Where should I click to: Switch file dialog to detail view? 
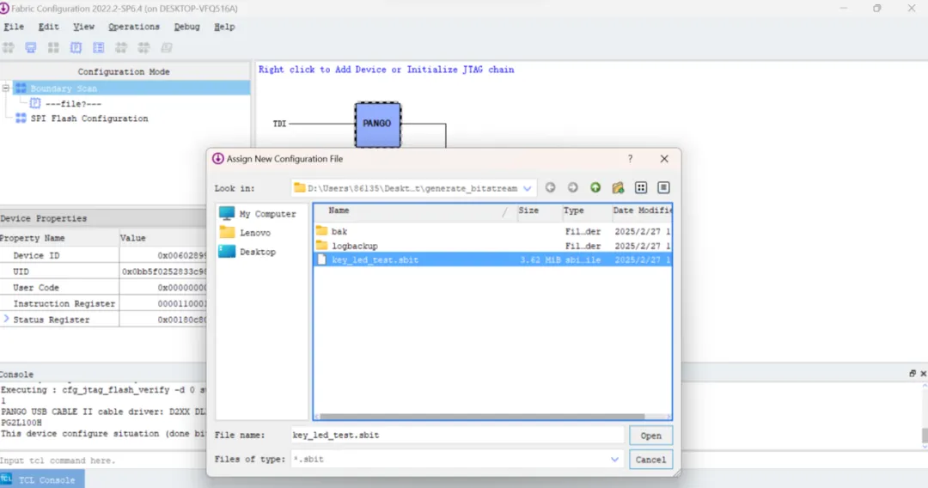[x=663, y=187]
